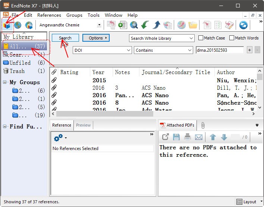Click the paperclip attach tab icon
Screen dimensions: 264x207
[x=203, y=125]
